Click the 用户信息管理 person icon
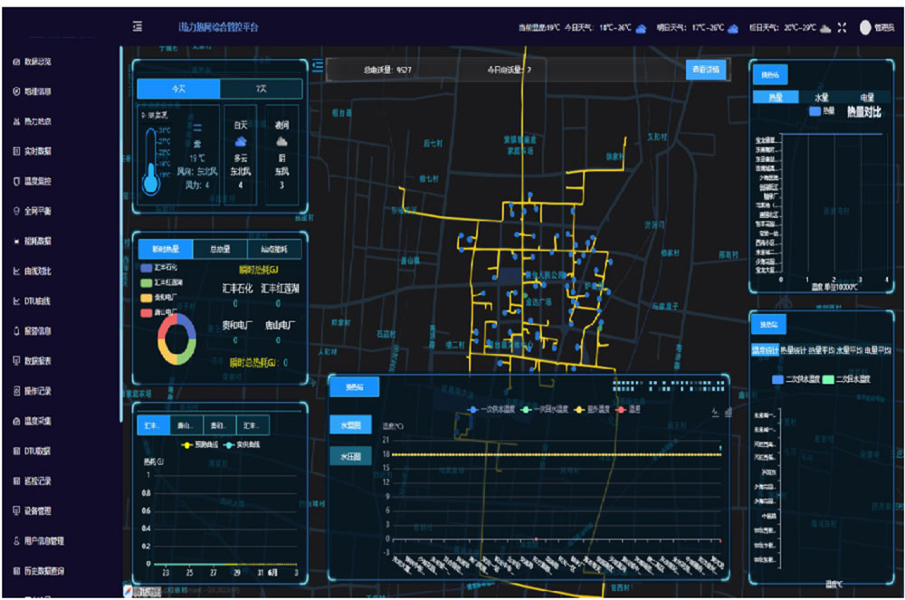 click(x=16, y=541)
